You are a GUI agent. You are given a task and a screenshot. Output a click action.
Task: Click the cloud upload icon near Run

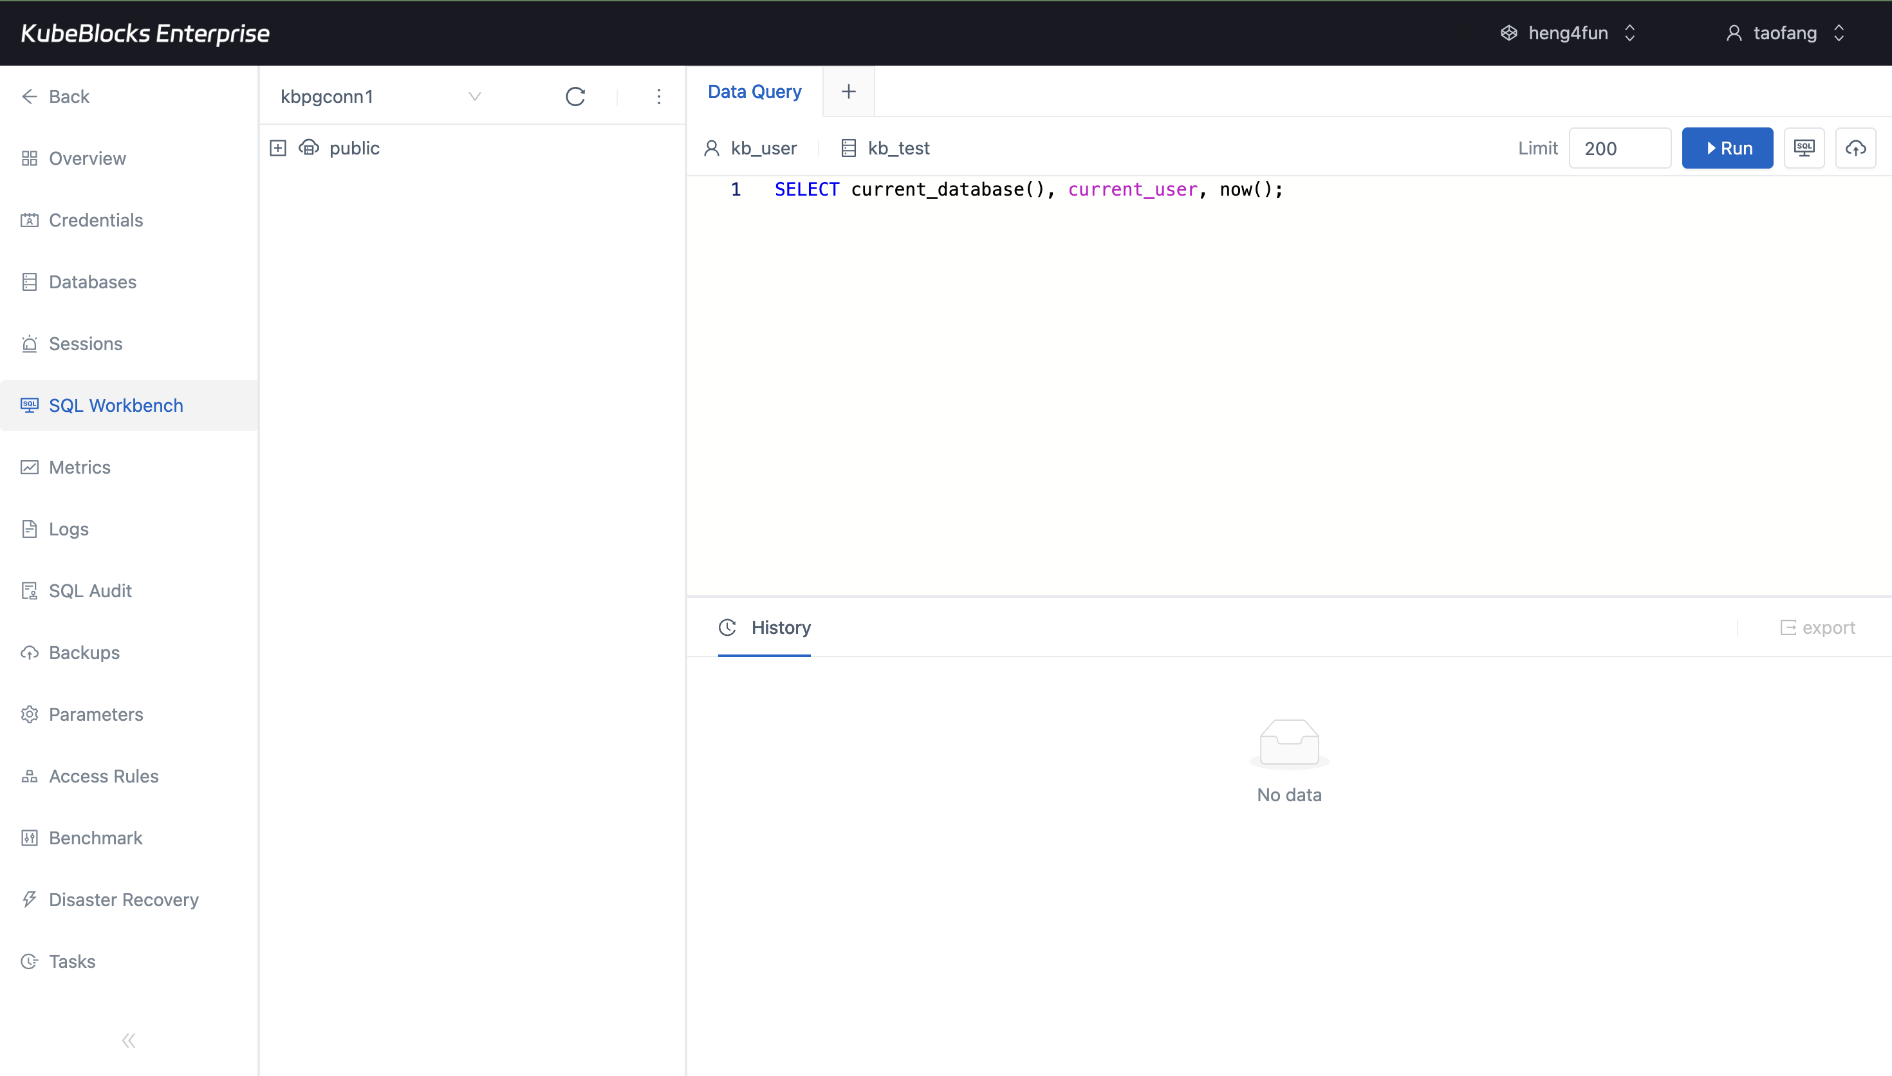pyautogui.click(x=1855, y=148)
